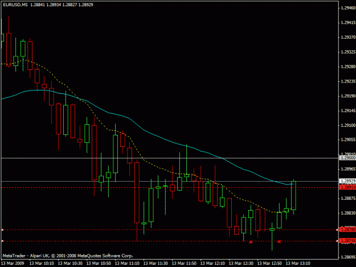Click the 13 Mar 12:30 time label
The image size is (356, 267).
click(x=241, y=264)
